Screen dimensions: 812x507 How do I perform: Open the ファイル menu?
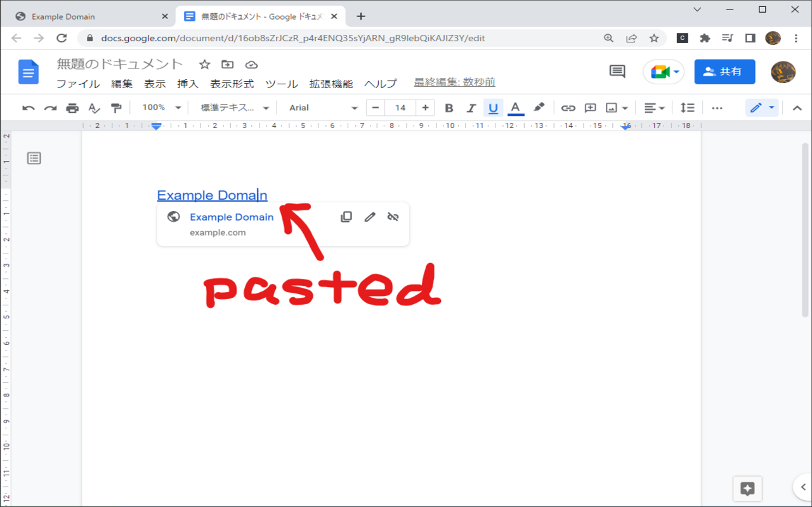tap(78, 84)
